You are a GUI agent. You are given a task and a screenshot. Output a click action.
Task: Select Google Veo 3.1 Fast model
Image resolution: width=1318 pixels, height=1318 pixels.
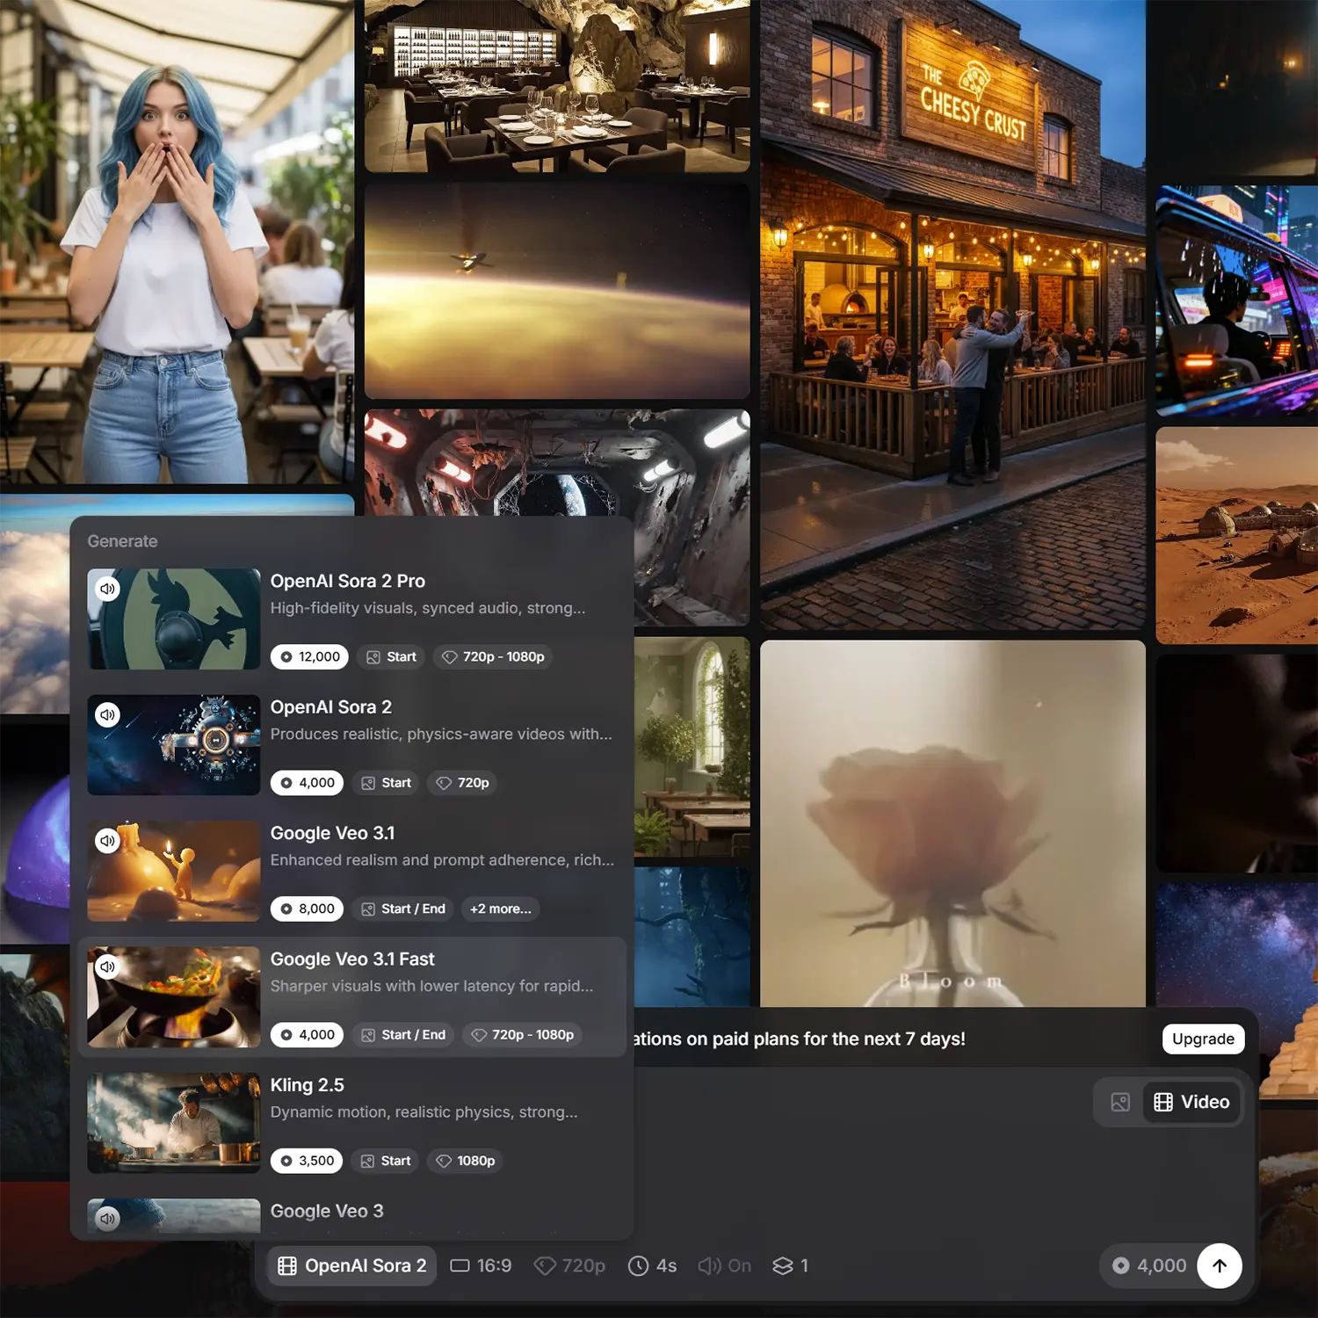tap(351, 996)
